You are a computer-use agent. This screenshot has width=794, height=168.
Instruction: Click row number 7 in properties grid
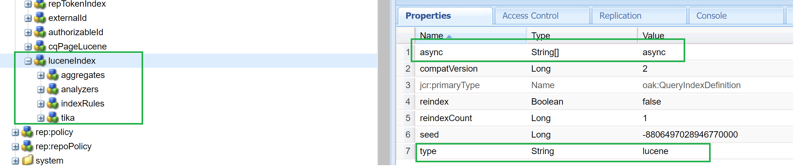408,151
